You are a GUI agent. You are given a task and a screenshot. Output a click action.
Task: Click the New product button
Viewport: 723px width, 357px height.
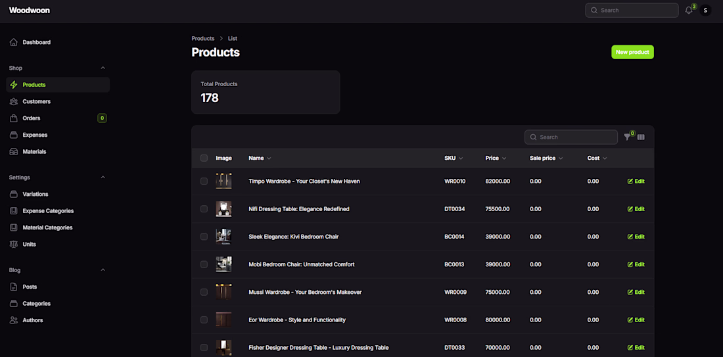(632, 52)
